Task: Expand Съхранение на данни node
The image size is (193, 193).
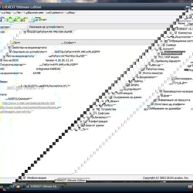Action: pos(106,97)
